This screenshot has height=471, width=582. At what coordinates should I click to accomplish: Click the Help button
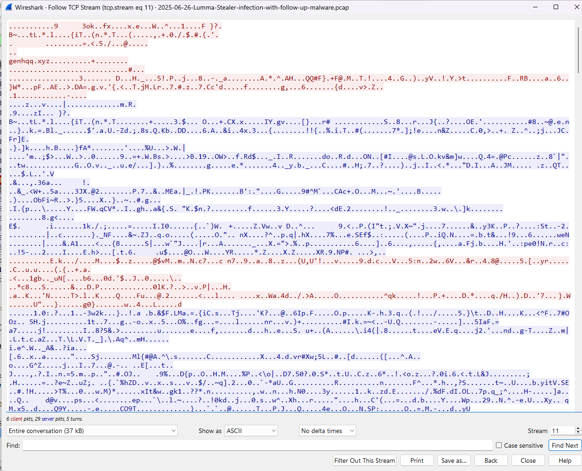click(x=565, y=460)
